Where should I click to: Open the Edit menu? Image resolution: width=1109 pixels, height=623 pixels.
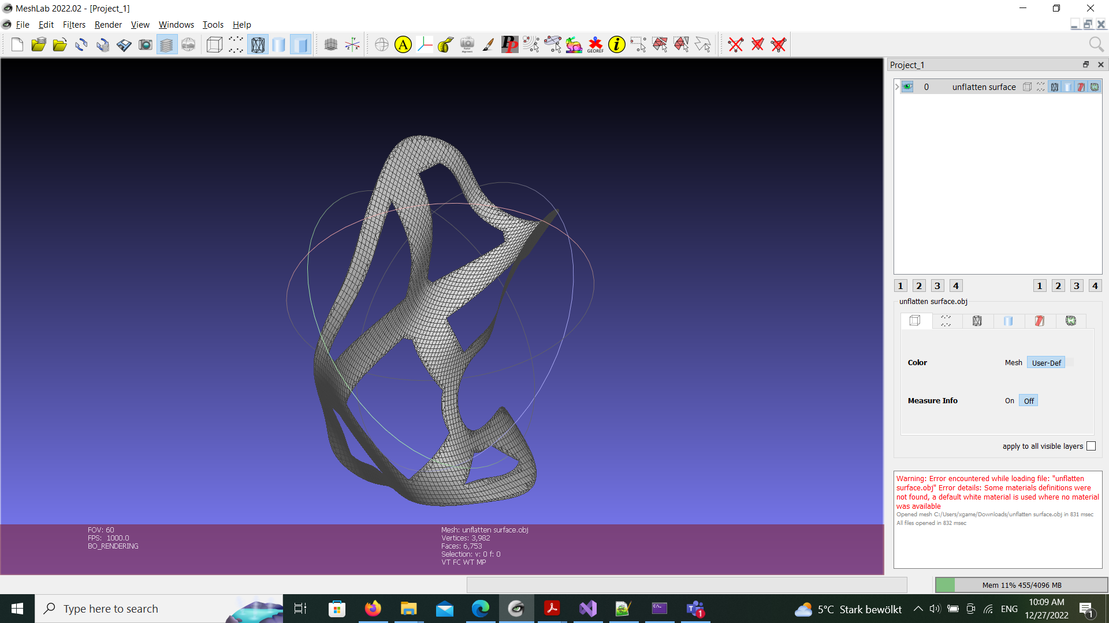46,25
